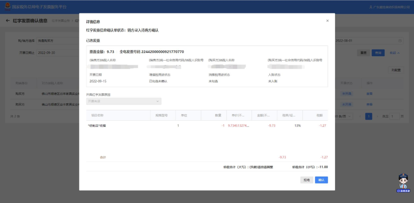This screenshot has width=414, height=203.
Task: Click the tax bureau logo emblem
Action: (7, 7)
